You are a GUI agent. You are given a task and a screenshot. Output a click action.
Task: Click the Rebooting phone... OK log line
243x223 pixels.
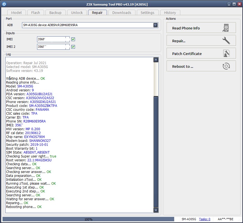[24, 207]
